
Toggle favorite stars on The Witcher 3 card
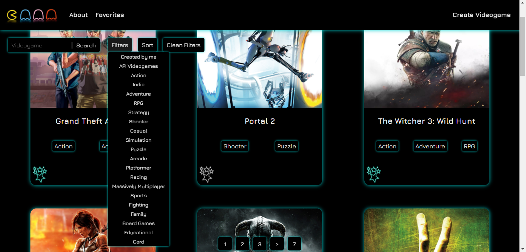(374, 174)
